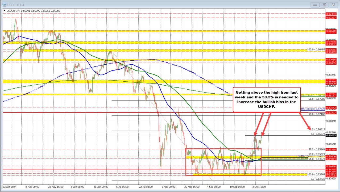This screenshot has width=340, height=192.
Task: Click the 0.86240 axis price value
Action: 331,132
